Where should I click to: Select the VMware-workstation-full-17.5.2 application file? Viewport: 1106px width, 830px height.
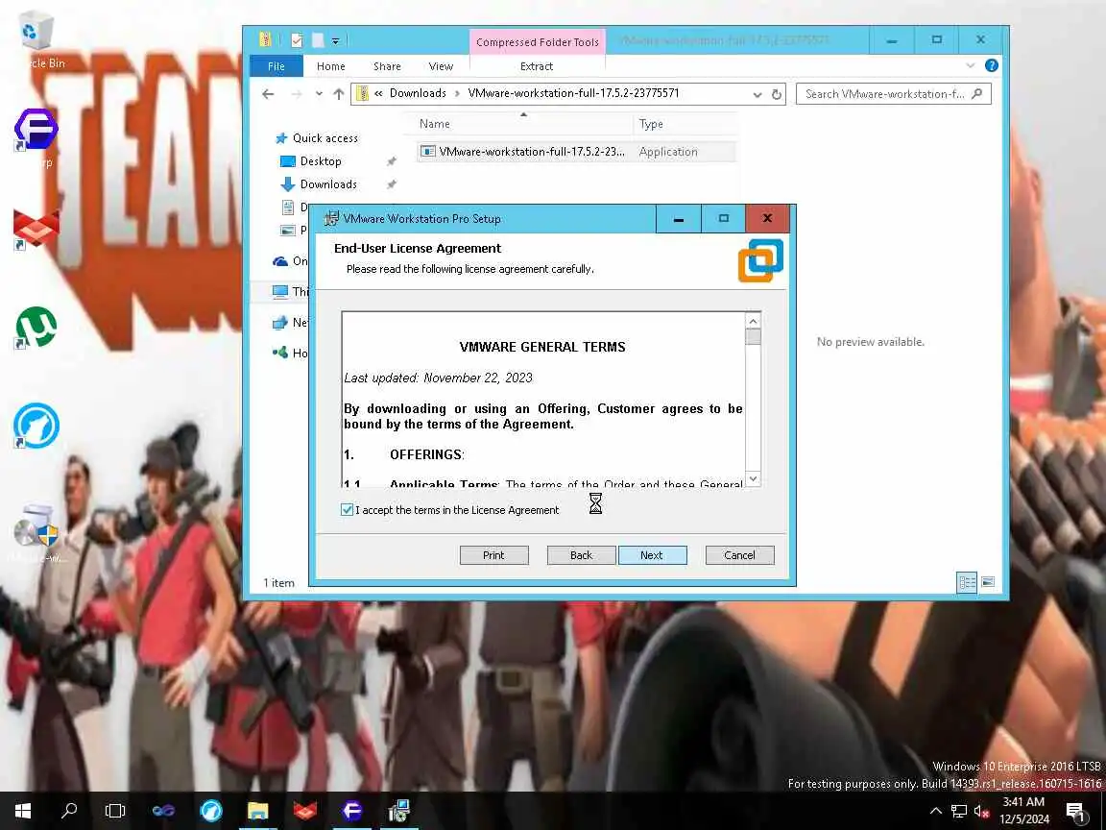point(576,152)
